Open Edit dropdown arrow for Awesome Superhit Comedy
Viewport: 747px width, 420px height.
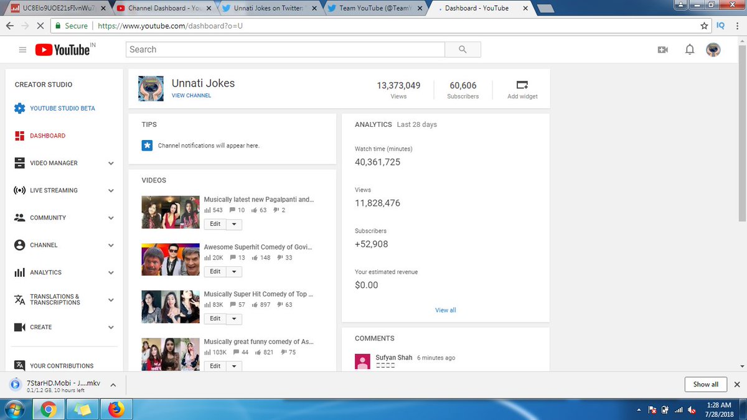234,272
